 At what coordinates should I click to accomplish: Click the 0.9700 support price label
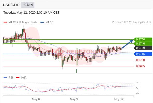(x=140, y=60)
